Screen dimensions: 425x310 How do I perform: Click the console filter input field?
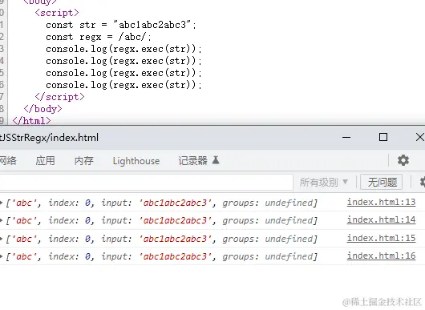(x=147, y=182)
